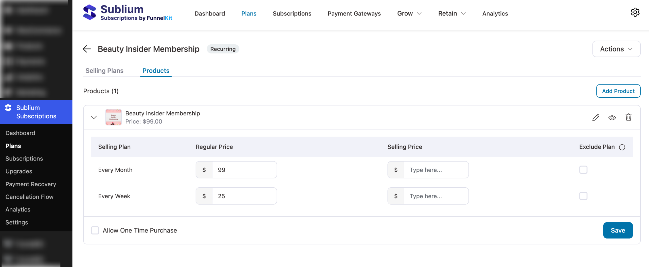The height and width of the screenshot is (267, 649).
Task: Open the Actions dropdown
Action: 616,49
